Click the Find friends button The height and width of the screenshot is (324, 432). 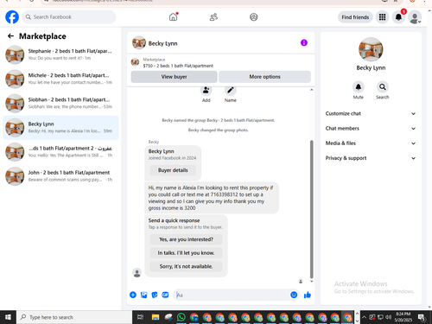[355, 17]
